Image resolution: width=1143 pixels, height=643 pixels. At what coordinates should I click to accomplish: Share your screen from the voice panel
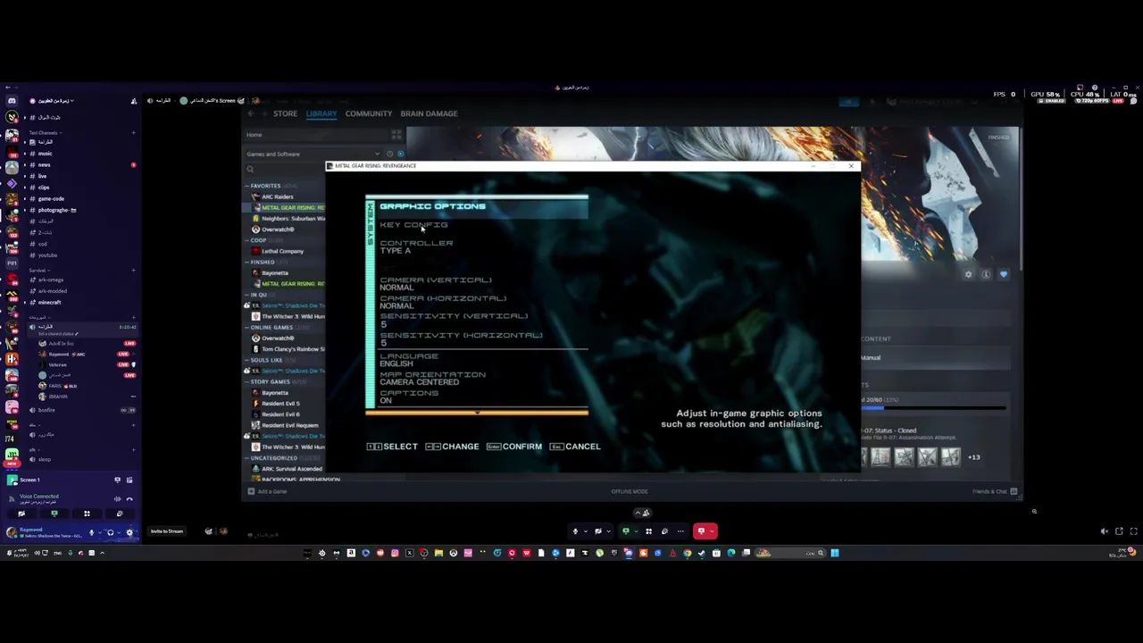pos(54,514)
